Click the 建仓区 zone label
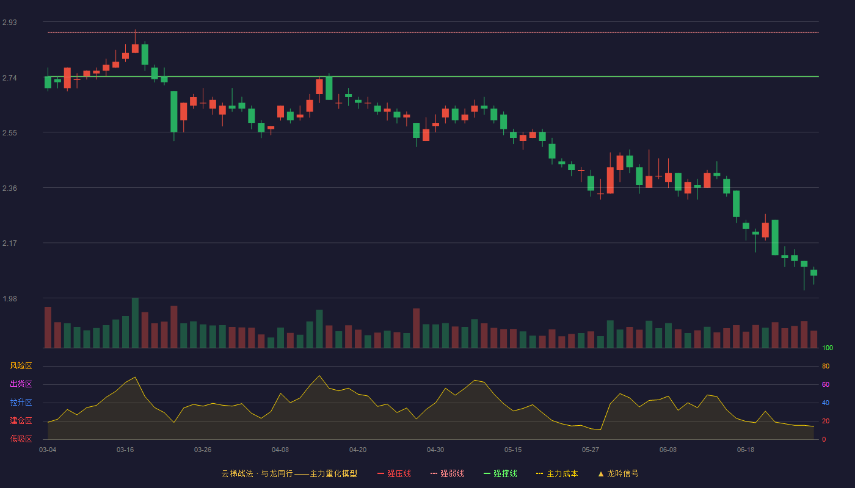This screenshot has height=488, width=855. click(21, 421)
